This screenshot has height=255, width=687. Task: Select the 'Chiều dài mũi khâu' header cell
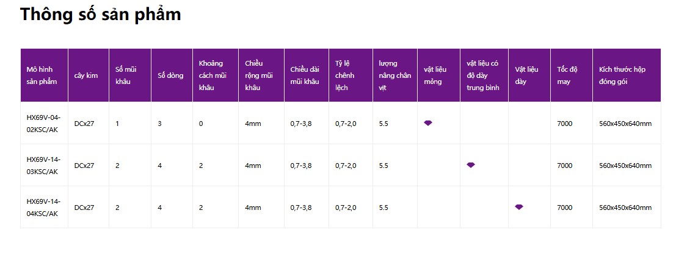click(x=307, y=75)
